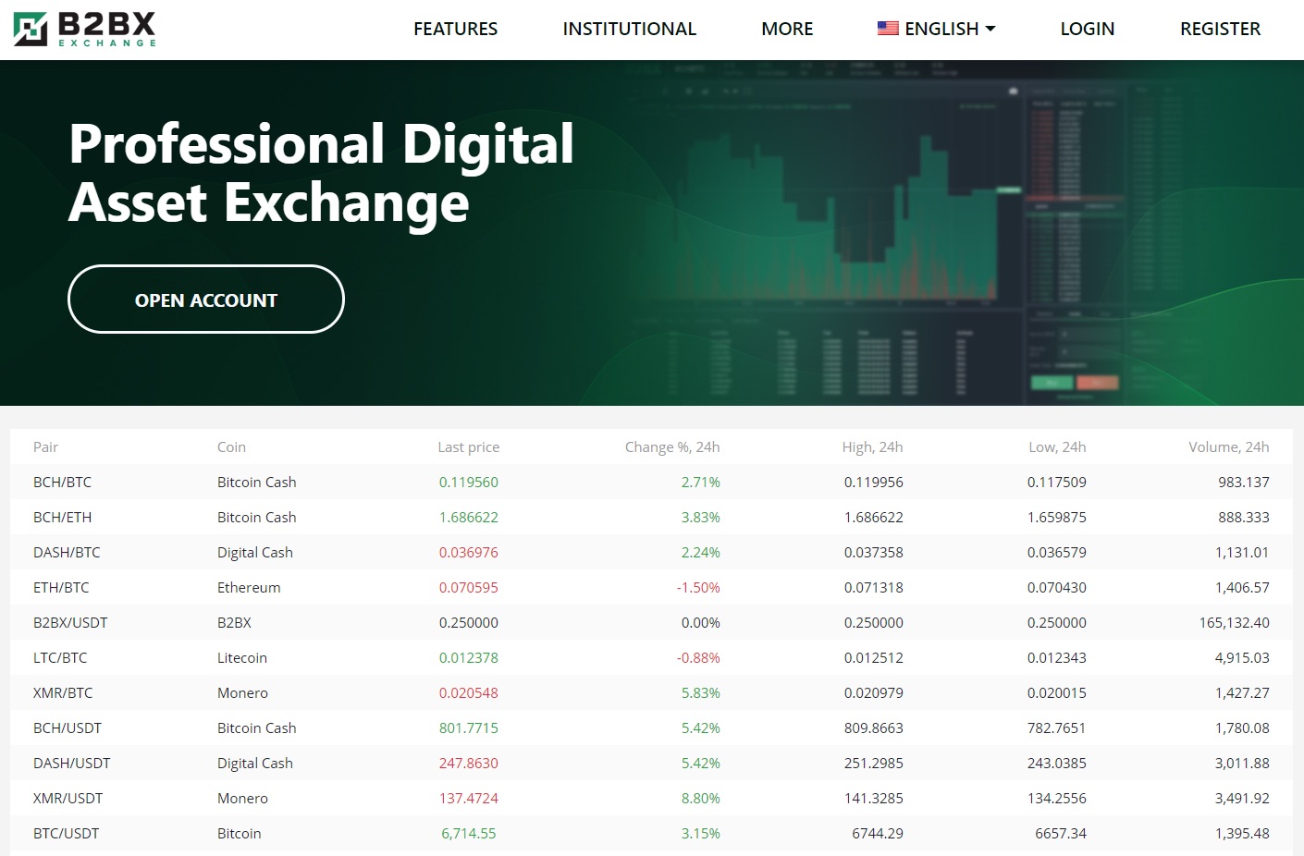Screen dimensions: 1304x856
Task: Sort by Change %, 24h header
Action: (x=671, y=447)
